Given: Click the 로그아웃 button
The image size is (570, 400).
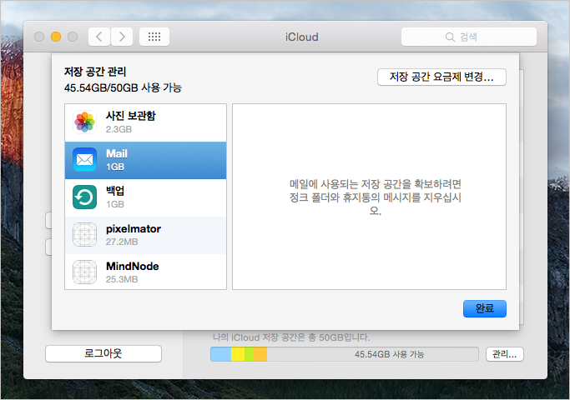Looking at the screenshot, I should tap(103, 353).
